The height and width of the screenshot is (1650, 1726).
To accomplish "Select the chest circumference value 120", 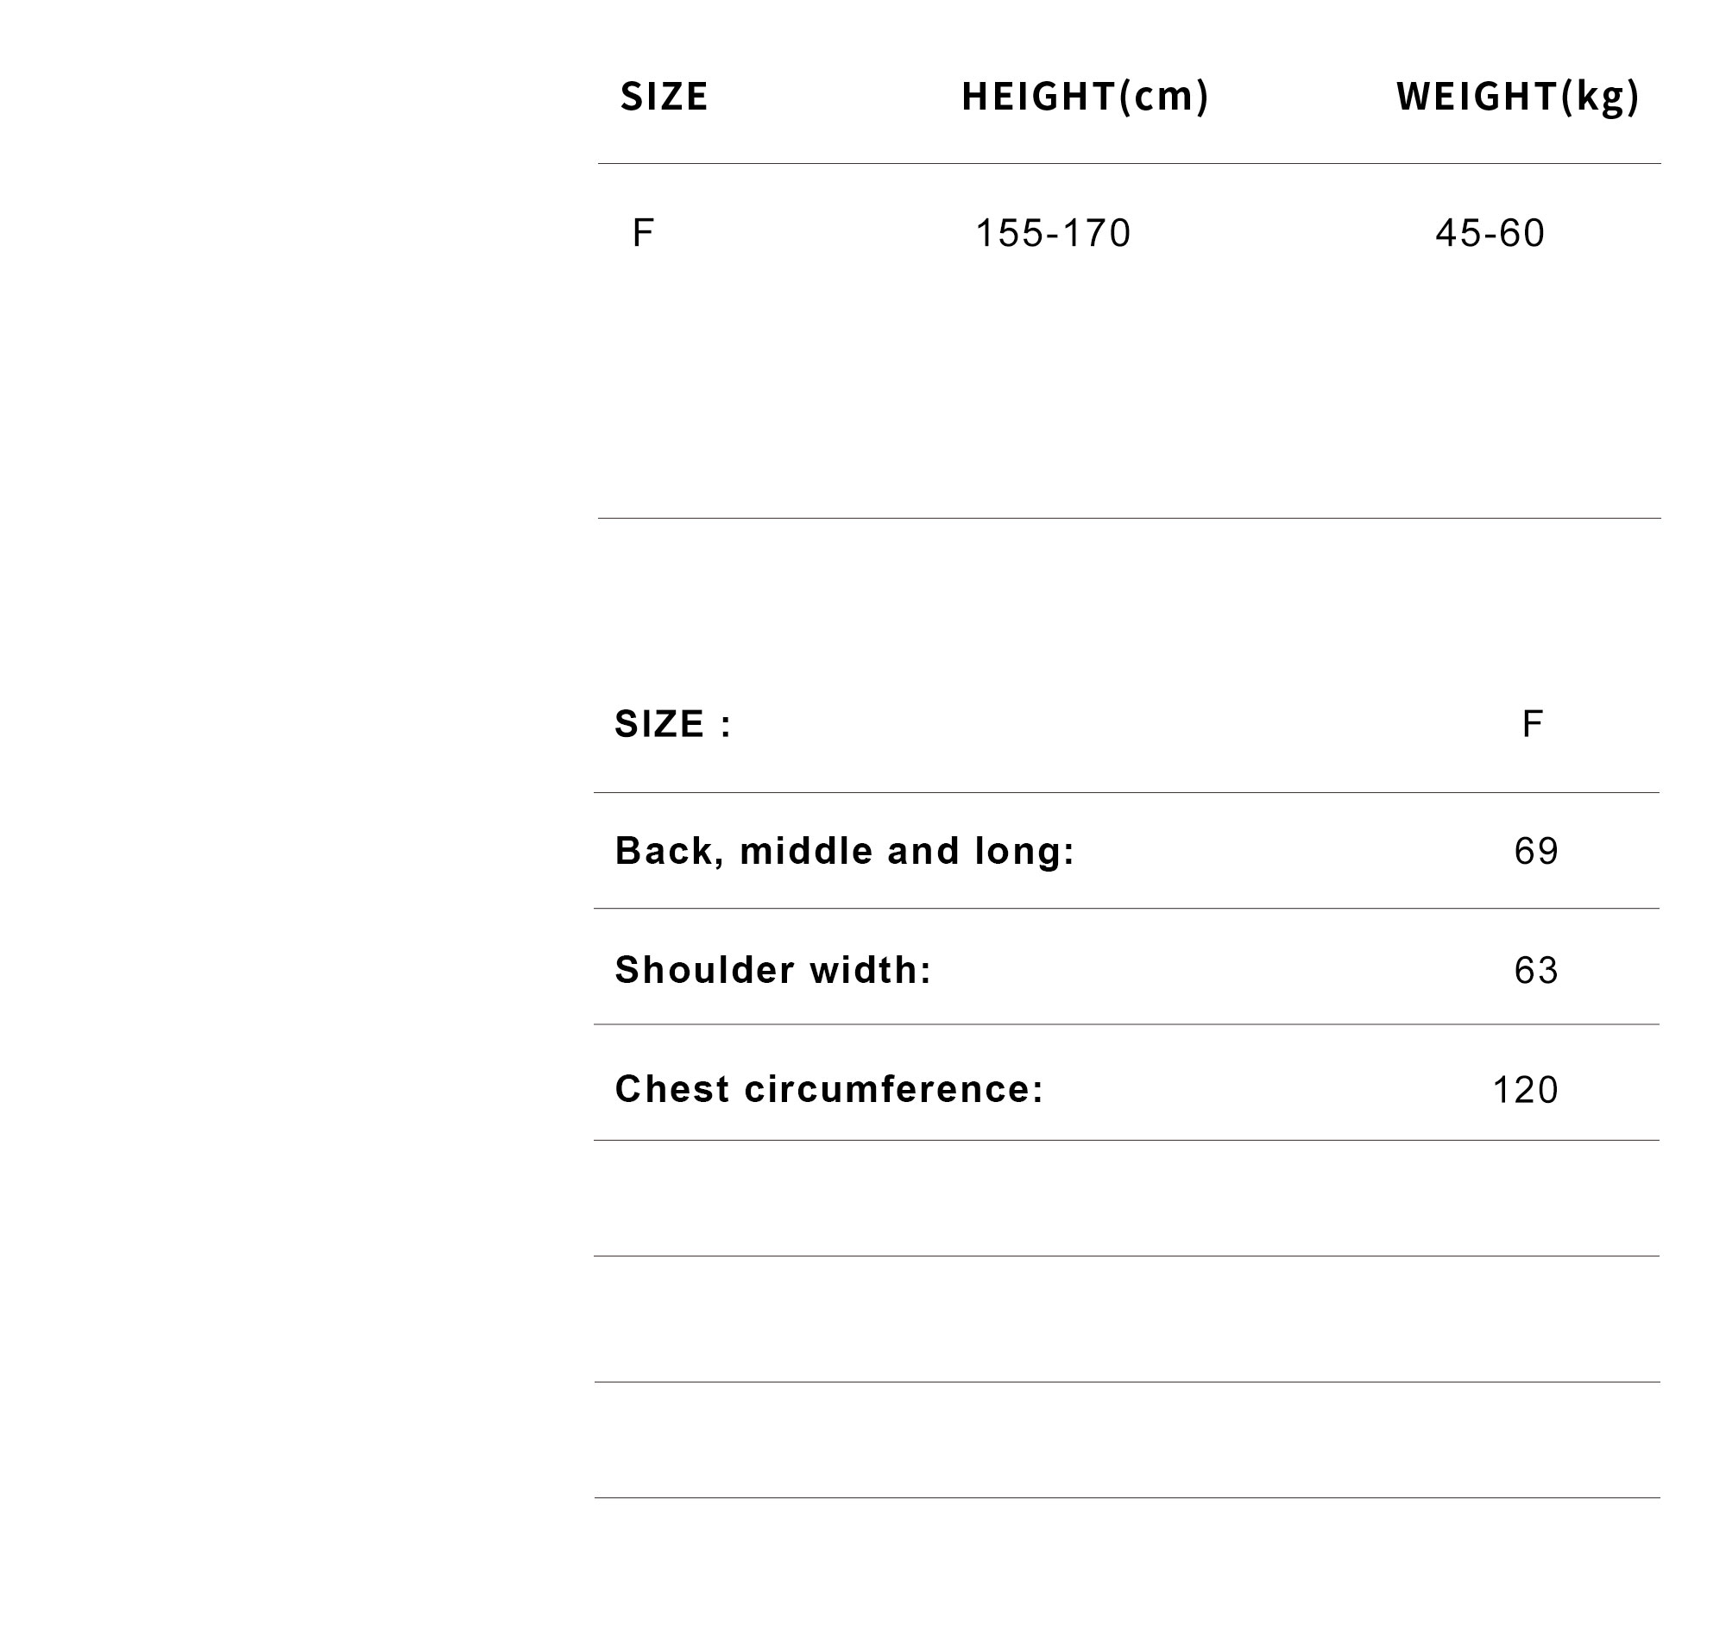I will 1526,1090.
